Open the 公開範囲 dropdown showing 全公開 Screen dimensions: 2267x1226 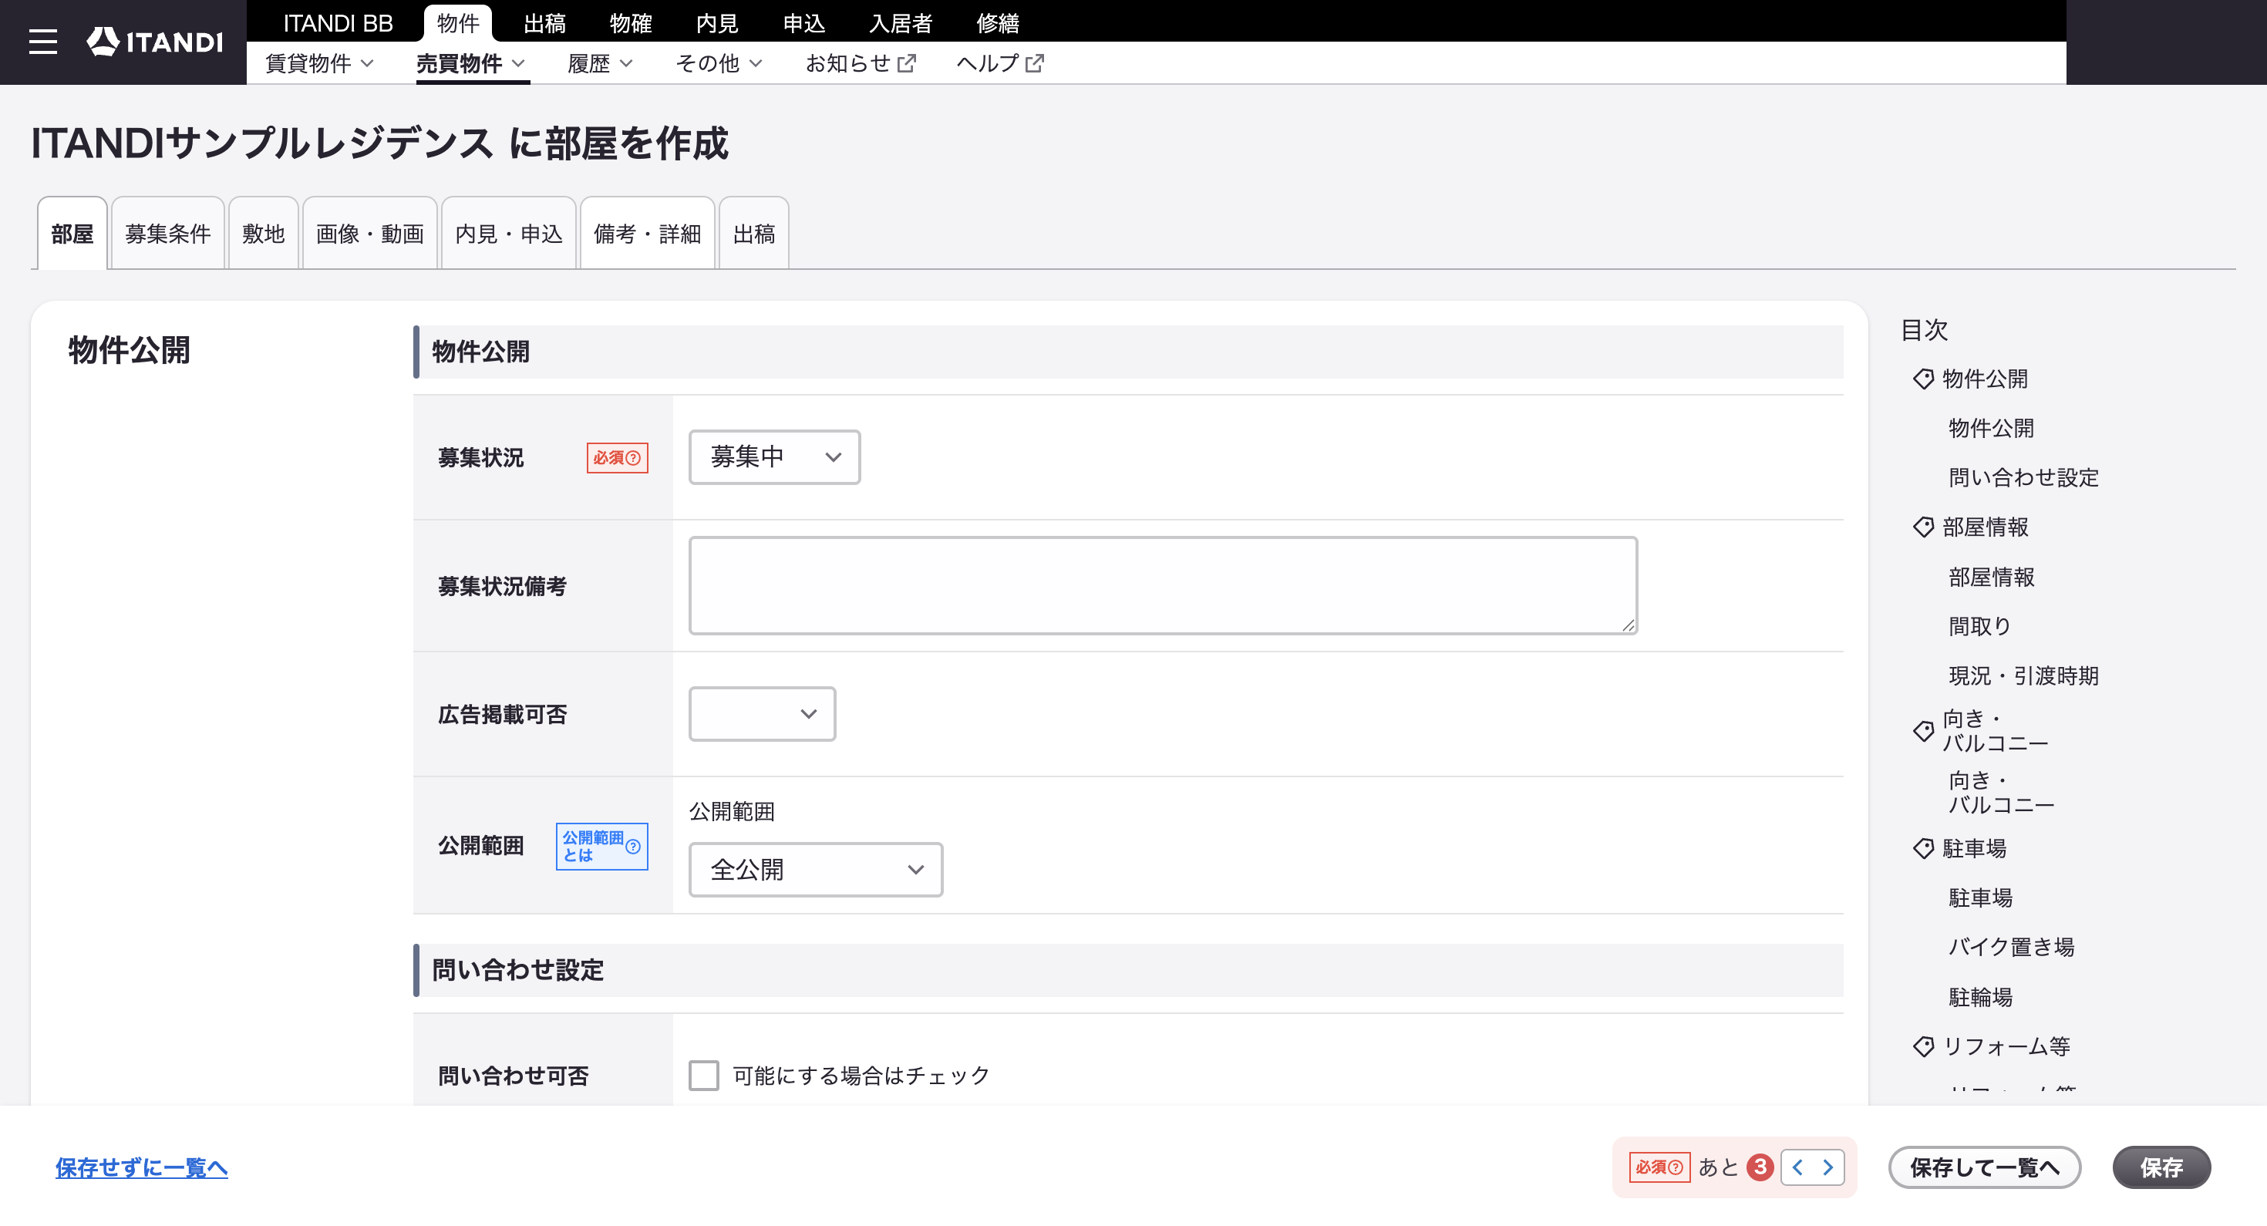(x=816, y=870)
